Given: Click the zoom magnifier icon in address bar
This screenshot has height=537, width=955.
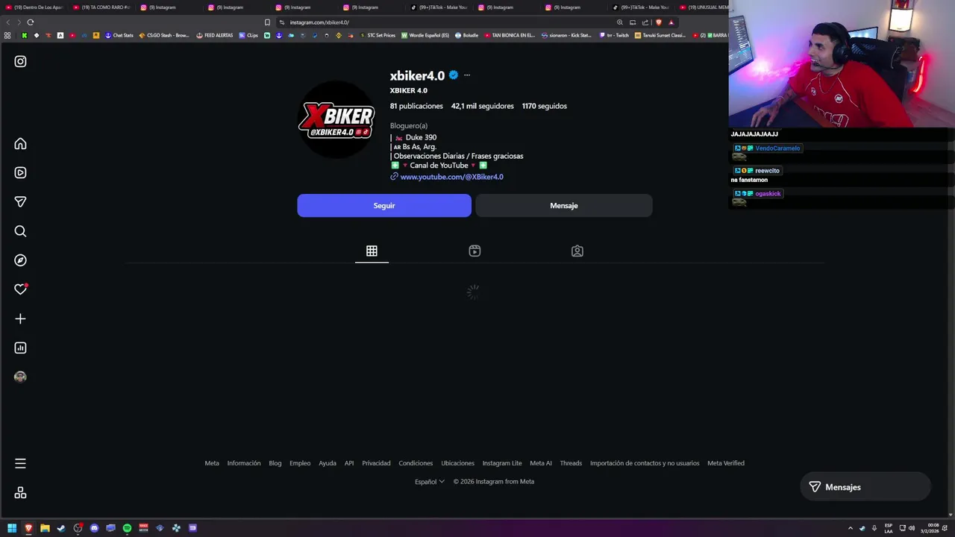Looking at the screenshot, I should [619, 22].
